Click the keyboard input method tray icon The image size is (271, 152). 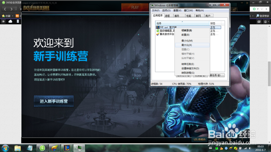tap(210, 148)
